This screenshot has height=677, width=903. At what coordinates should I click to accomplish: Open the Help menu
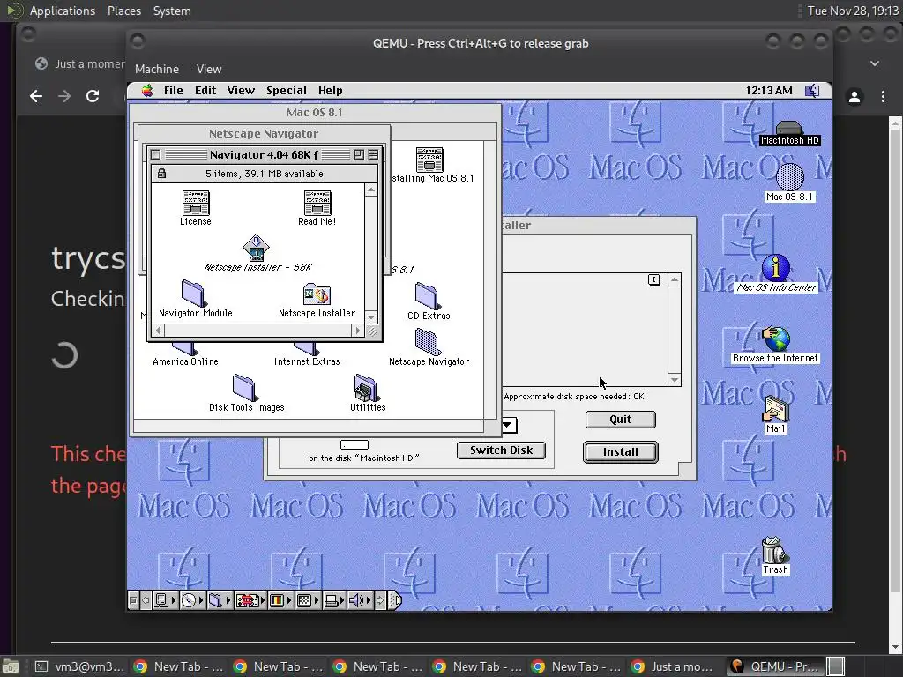click(330, 91)
